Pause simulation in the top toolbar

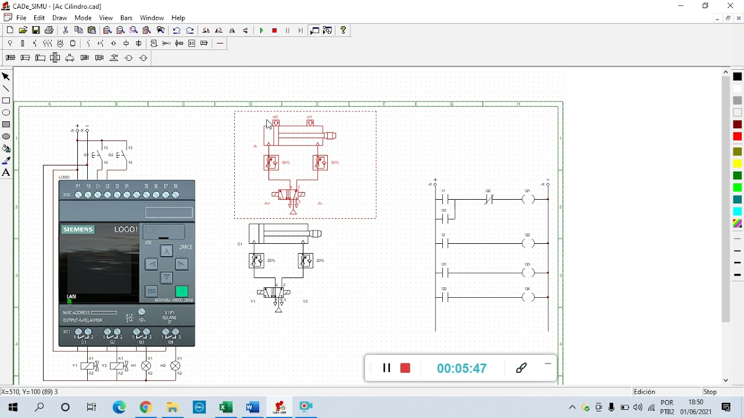[x=288, y=30]
